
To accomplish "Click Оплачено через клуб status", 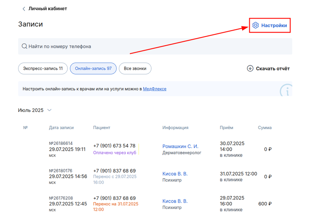I will tap(115, 153).
